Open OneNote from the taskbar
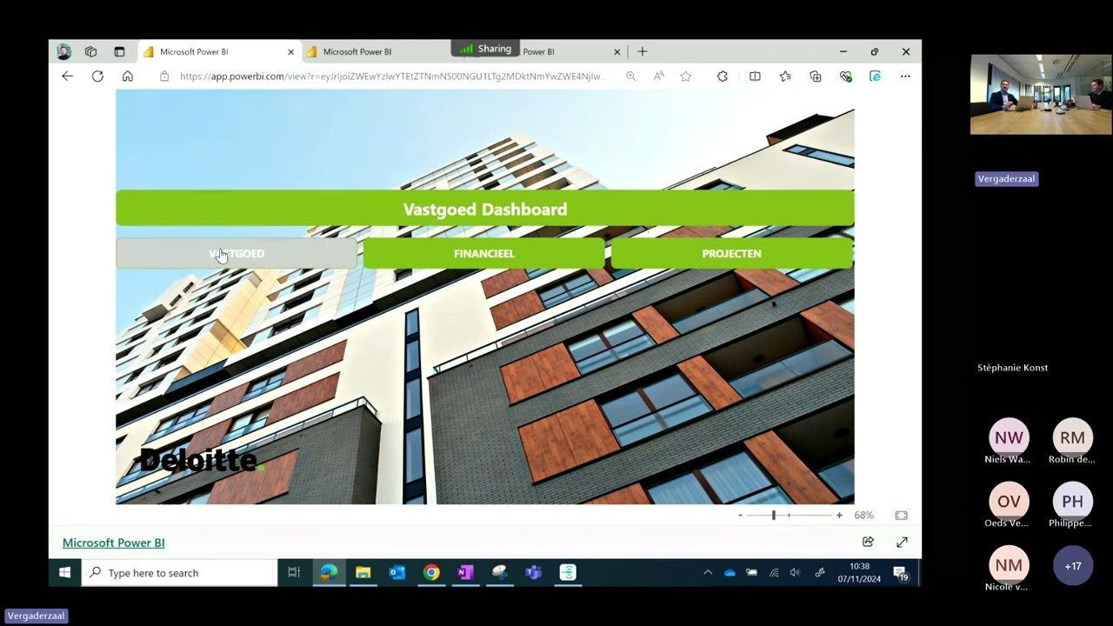Image resolution: width=1113 pixels, height=626 pixels. tap(465, 572)
